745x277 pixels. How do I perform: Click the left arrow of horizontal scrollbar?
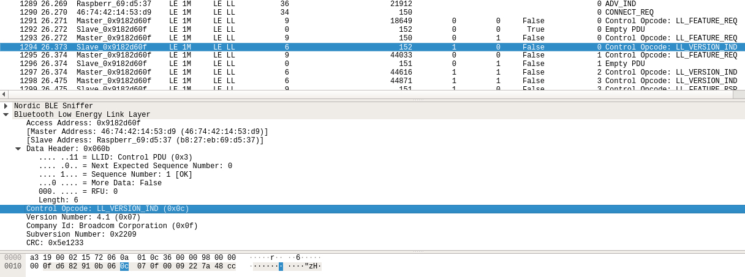[4, 94]
